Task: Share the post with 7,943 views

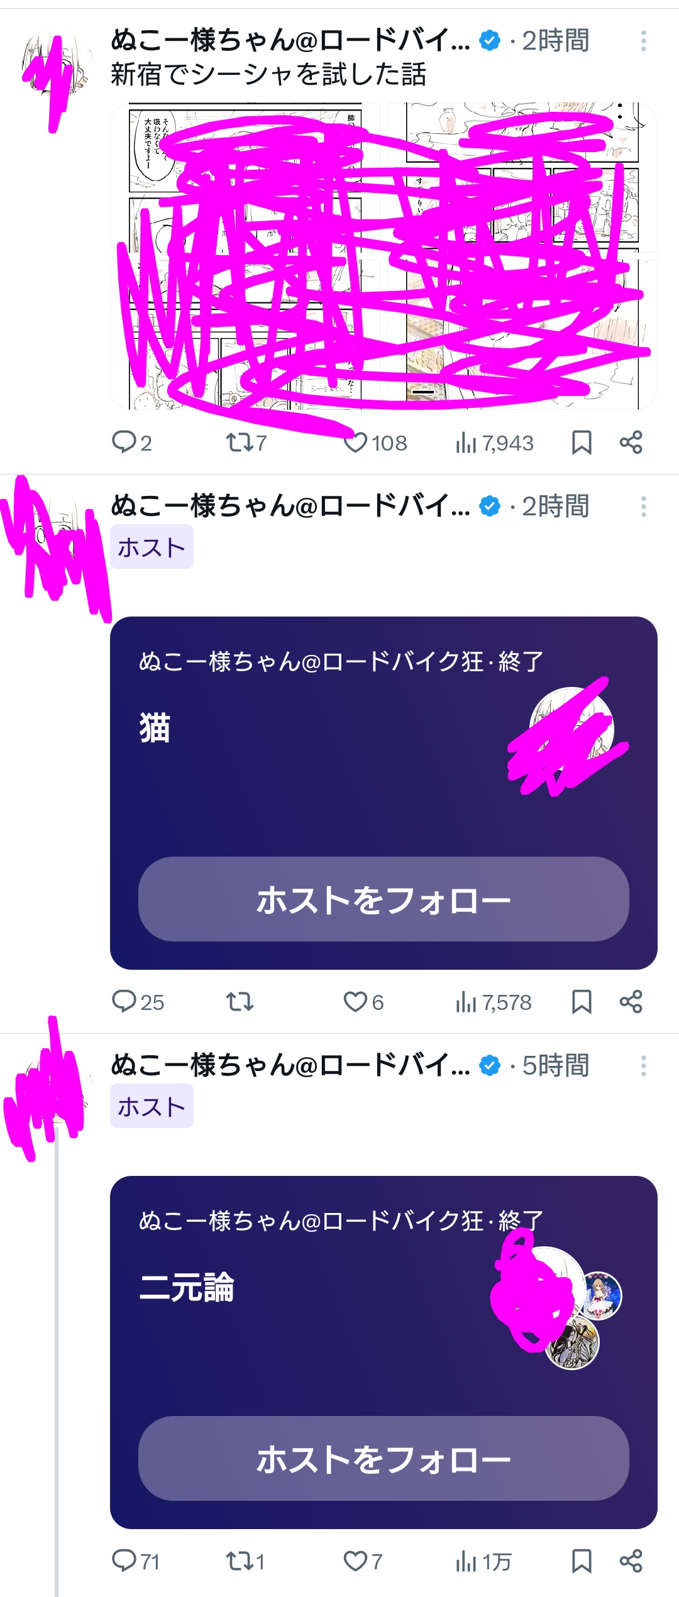Action: click(631, 442)
